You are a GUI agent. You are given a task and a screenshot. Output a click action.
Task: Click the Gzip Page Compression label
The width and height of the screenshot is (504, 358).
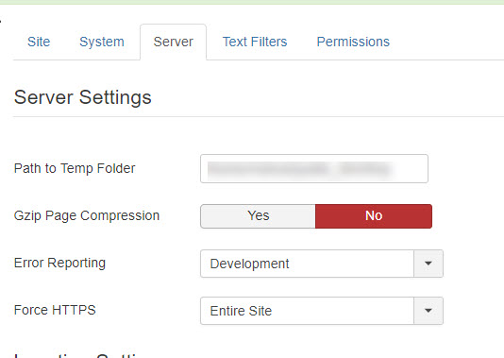[x=87, y=215]
